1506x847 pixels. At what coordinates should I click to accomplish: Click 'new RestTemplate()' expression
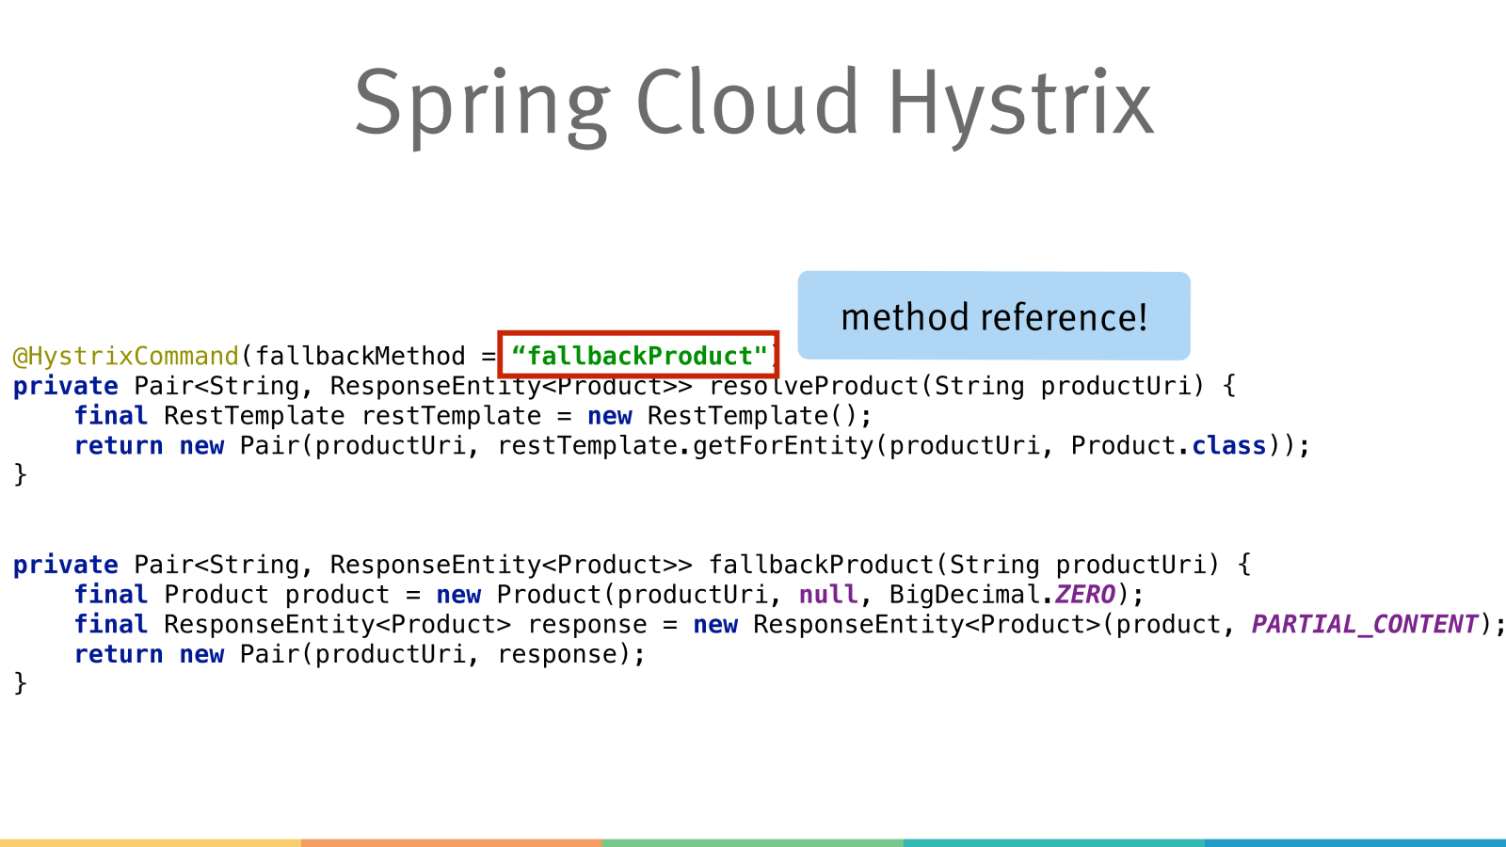pyautogui.click(x=723, y=416)
